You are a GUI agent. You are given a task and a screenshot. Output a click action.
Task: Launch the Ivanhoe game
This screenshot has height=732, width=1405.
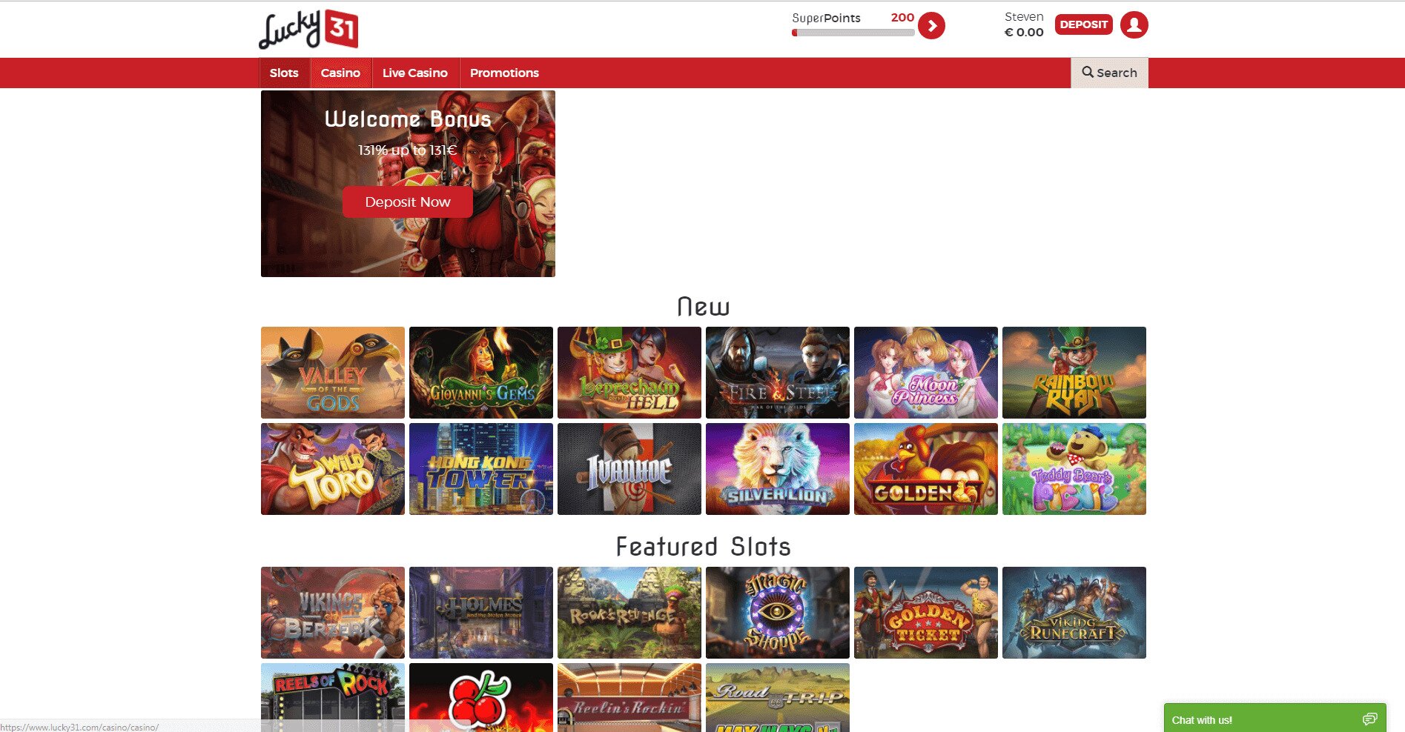(x=629, y=469)
